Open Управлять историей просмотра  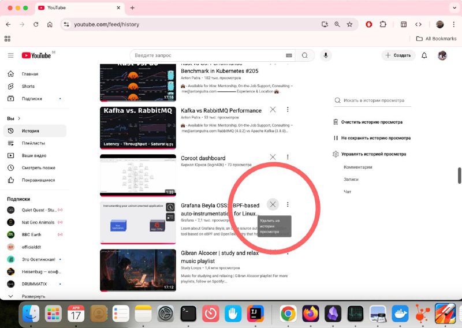[370, 154]
